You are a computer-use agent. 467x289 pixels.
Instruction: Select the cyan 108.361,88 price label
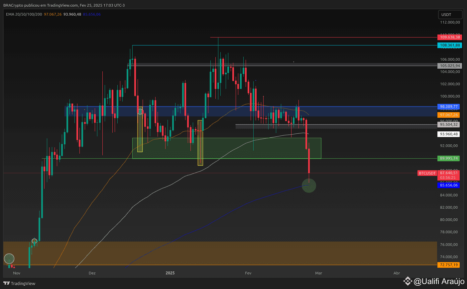(x=450, y=45)
